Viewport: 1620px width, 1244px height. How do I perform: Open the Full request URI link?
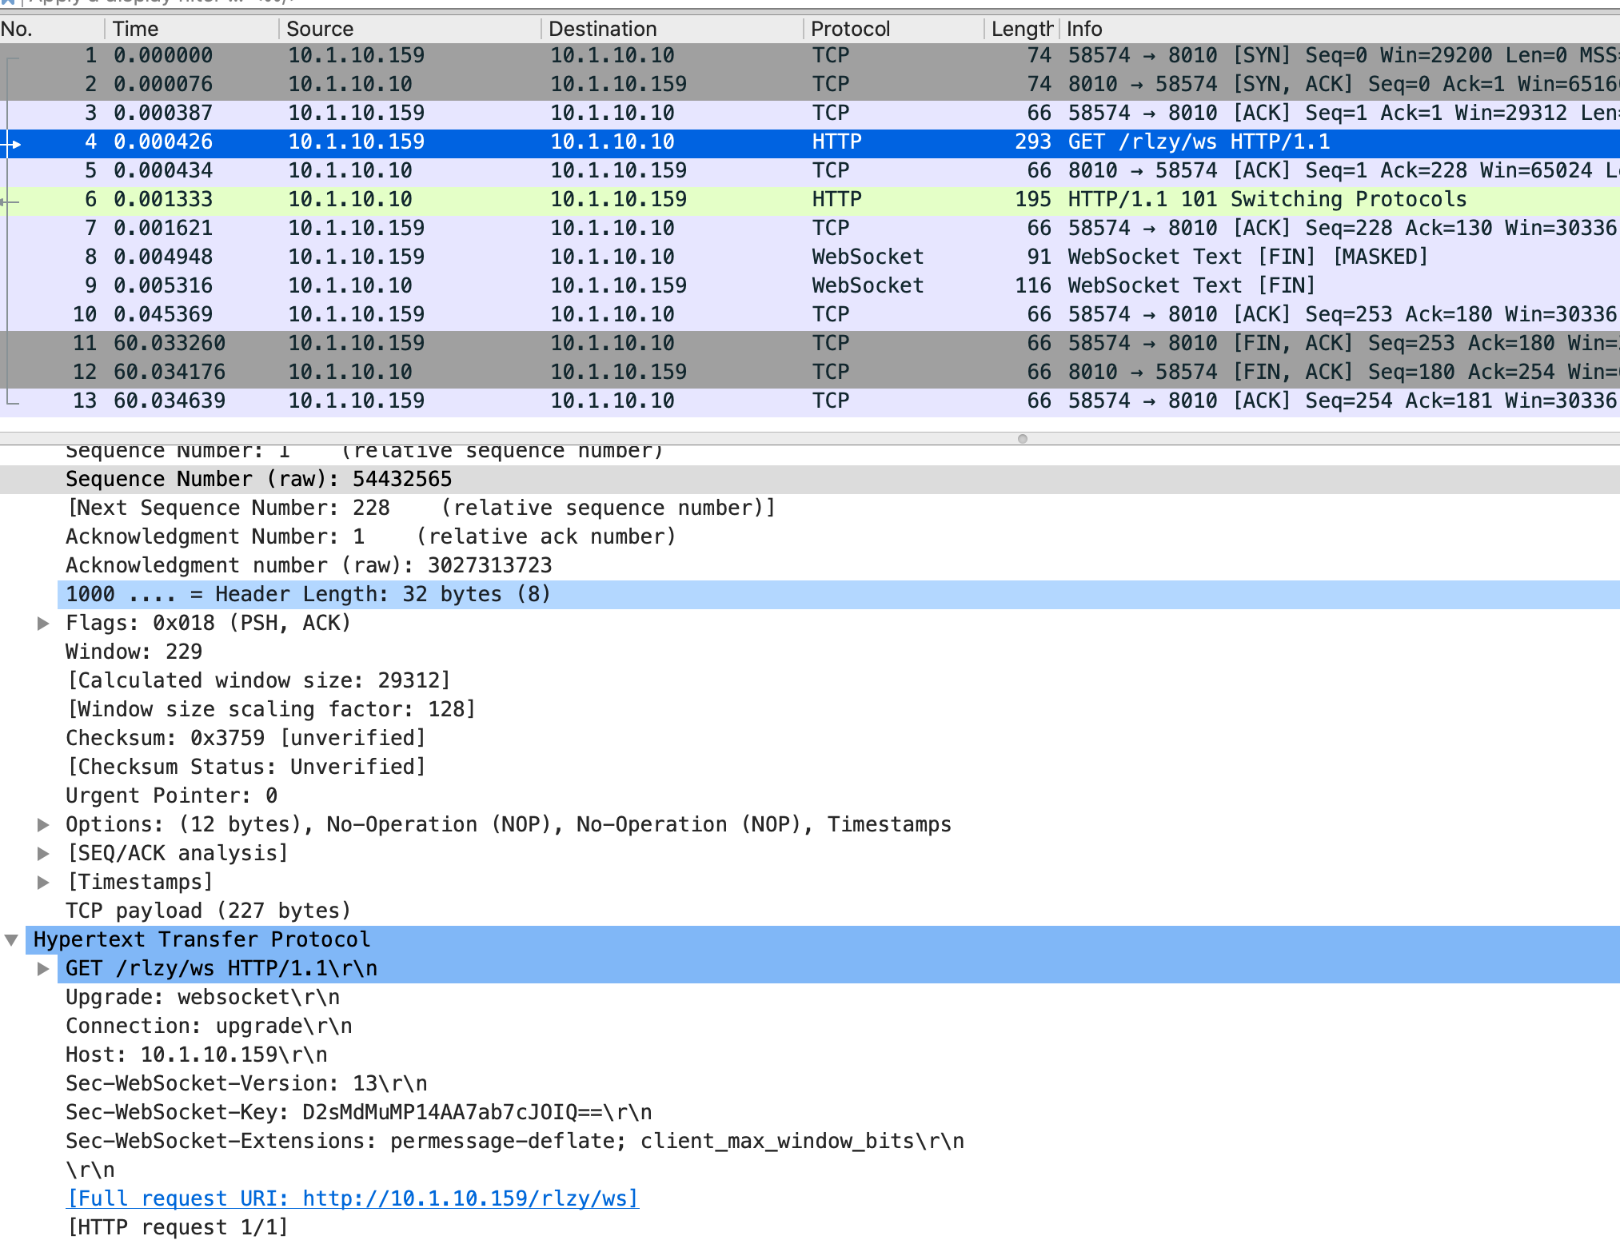point(353,1198)
